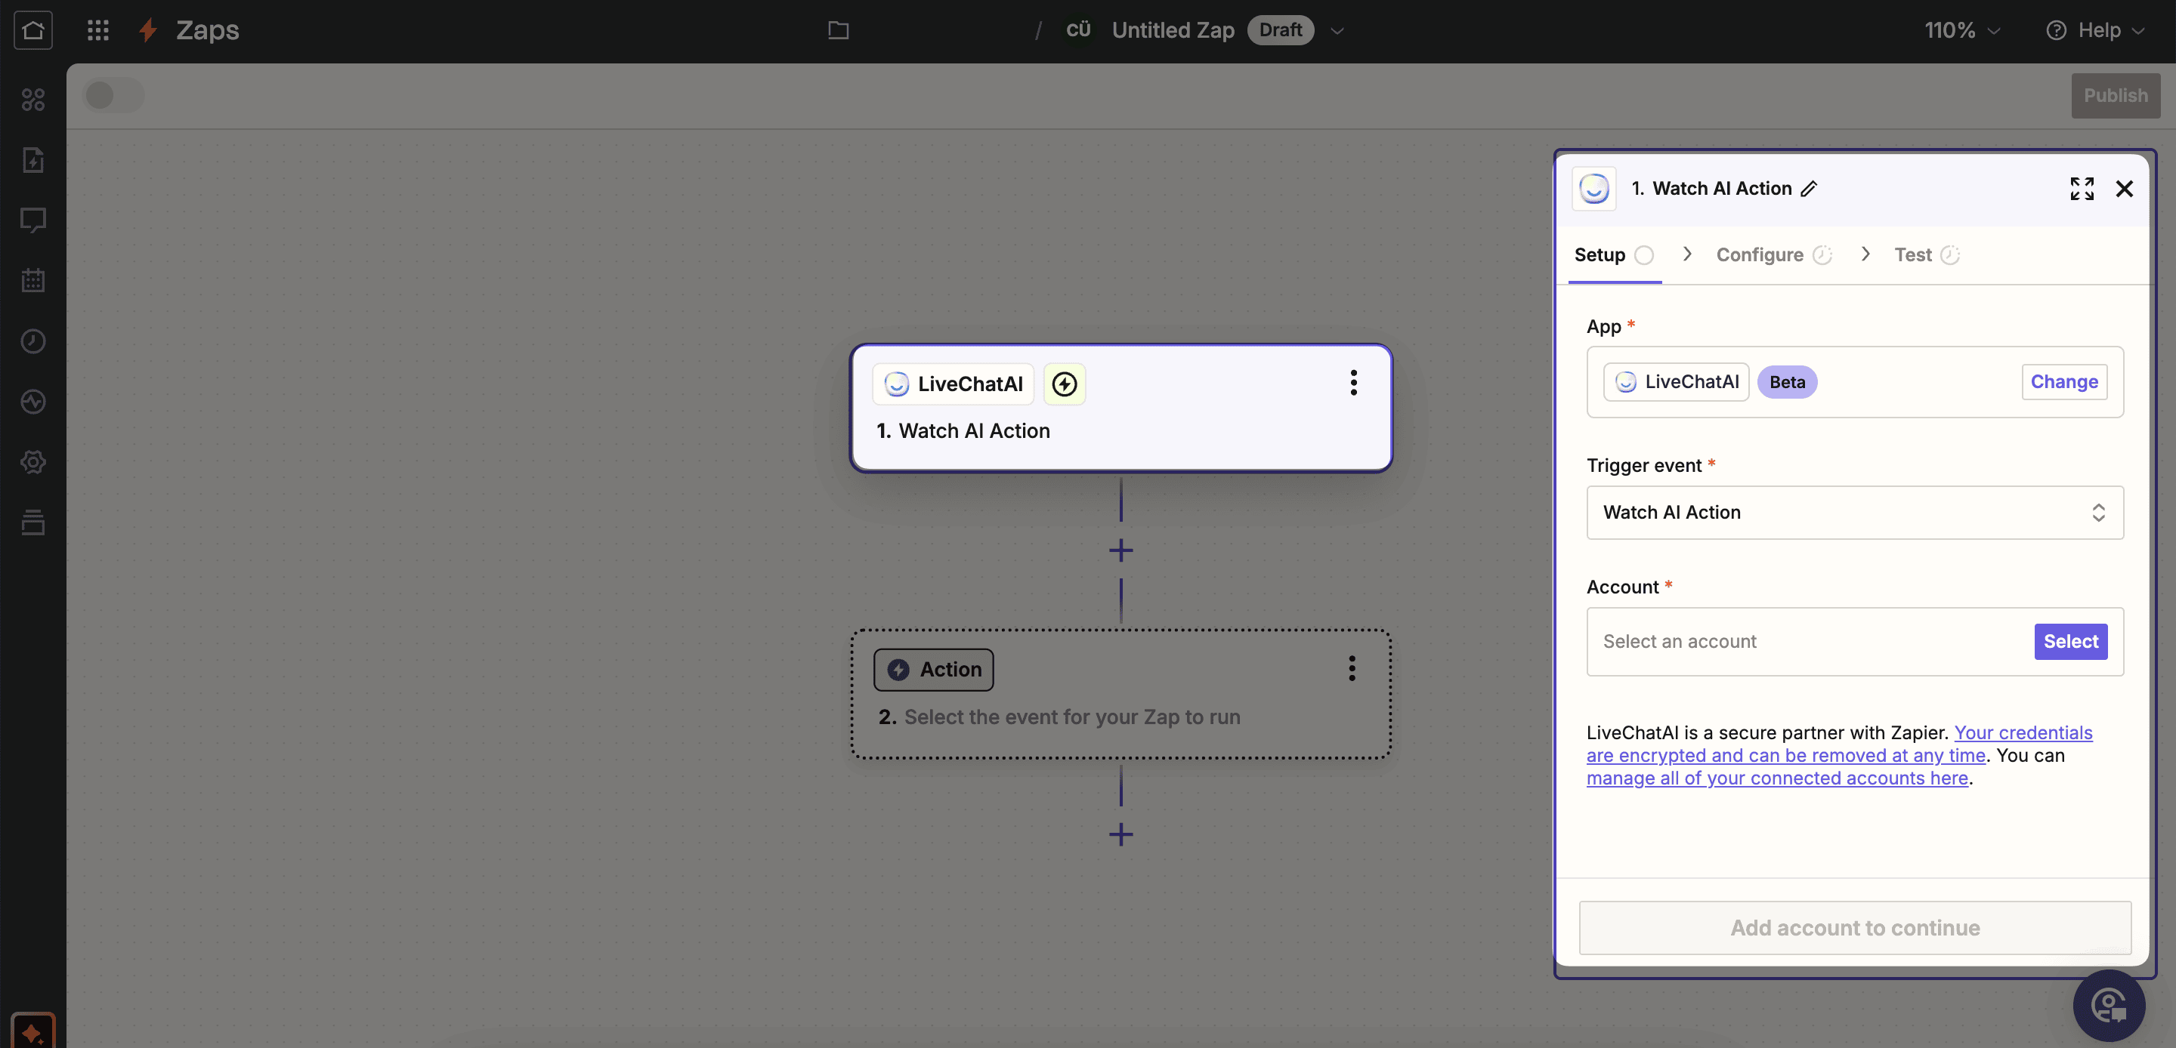Open the Untitled Zap title dropdown chevron
This screenshot has width=2176, height=1048.
tap(1337, 31)
